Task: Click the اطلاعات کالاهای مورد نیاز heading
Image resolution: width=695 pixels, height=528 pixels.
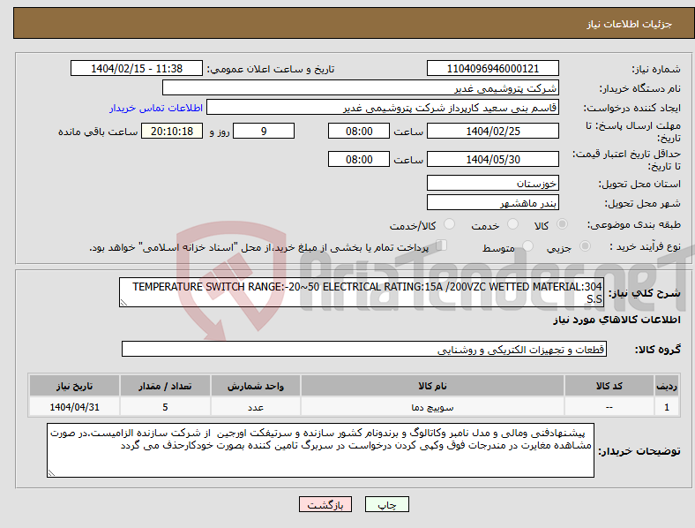Action: [x=617, y=320]
